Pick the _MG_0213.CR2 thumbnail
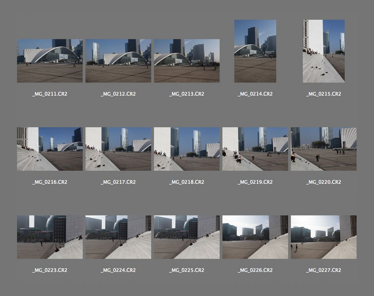Screen dimensions: 374x296 point(187,60)
